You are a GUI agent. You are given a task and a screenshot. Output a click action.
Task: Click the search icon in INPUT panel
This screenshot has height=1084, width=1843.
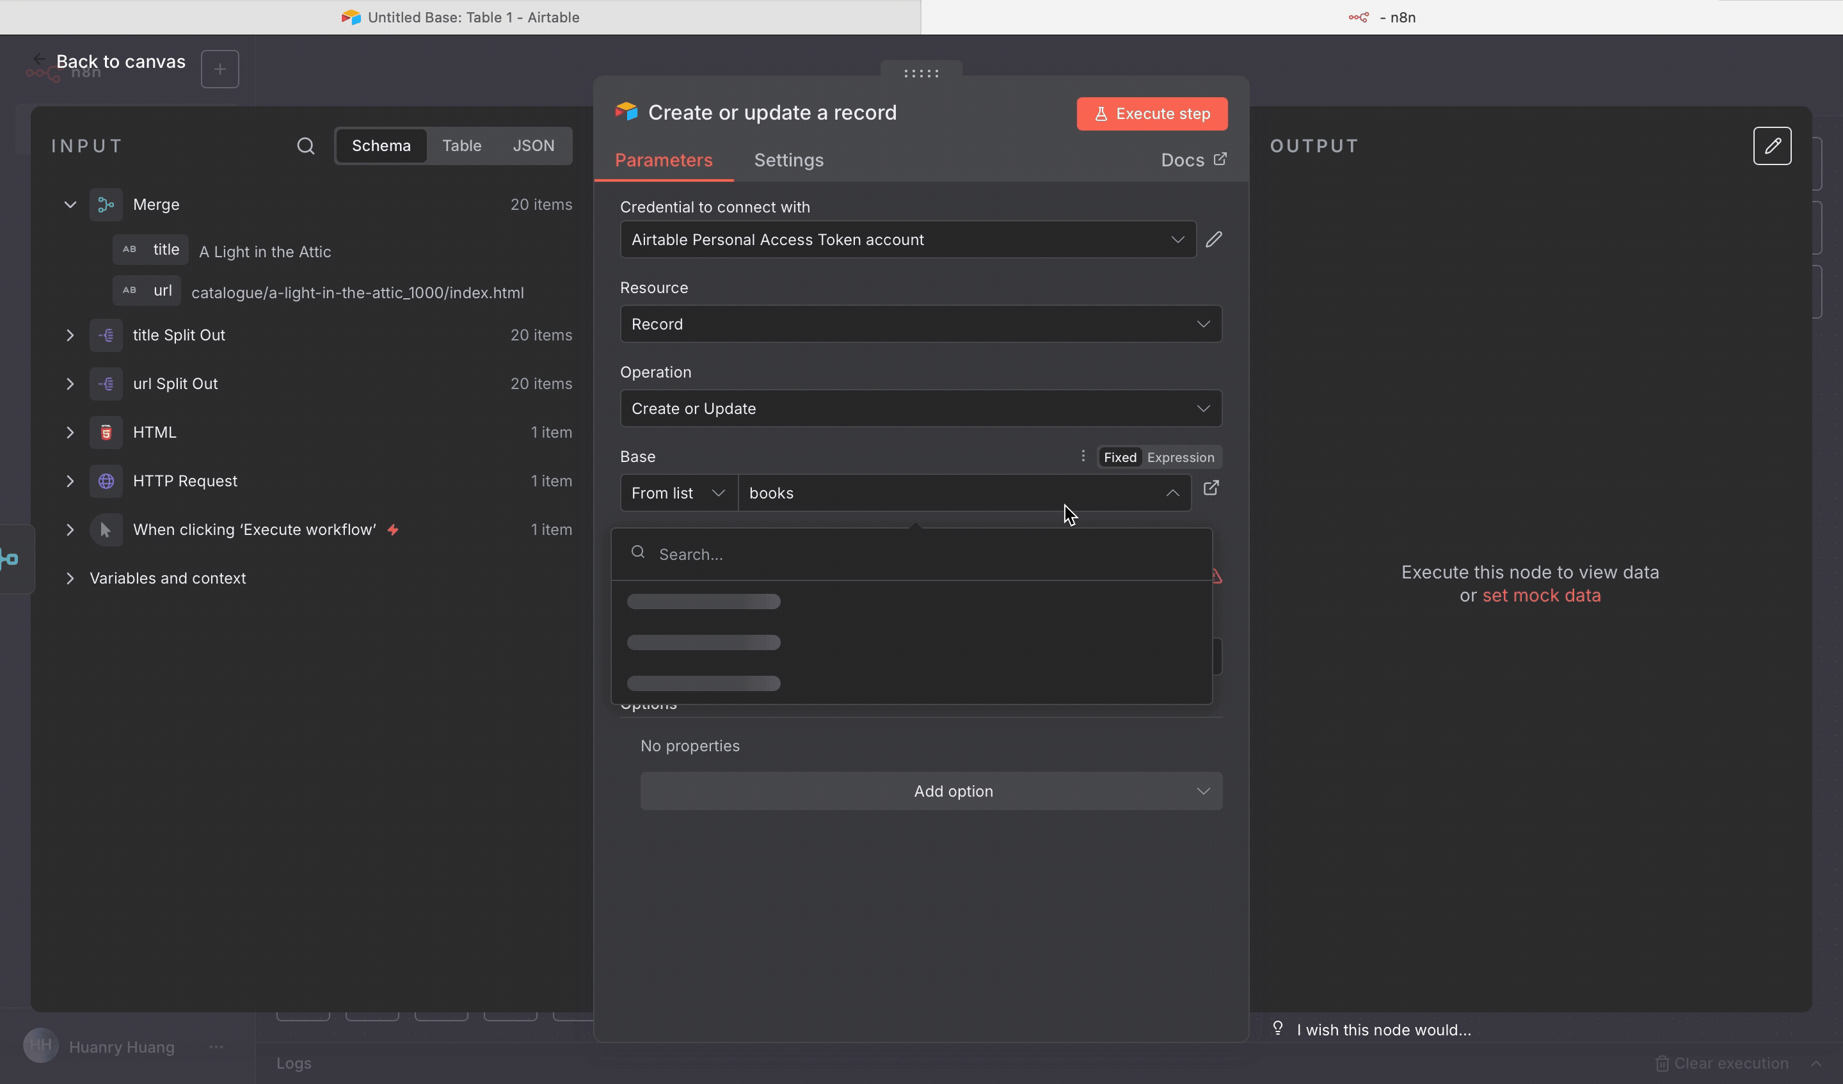(x=306, y=145)
